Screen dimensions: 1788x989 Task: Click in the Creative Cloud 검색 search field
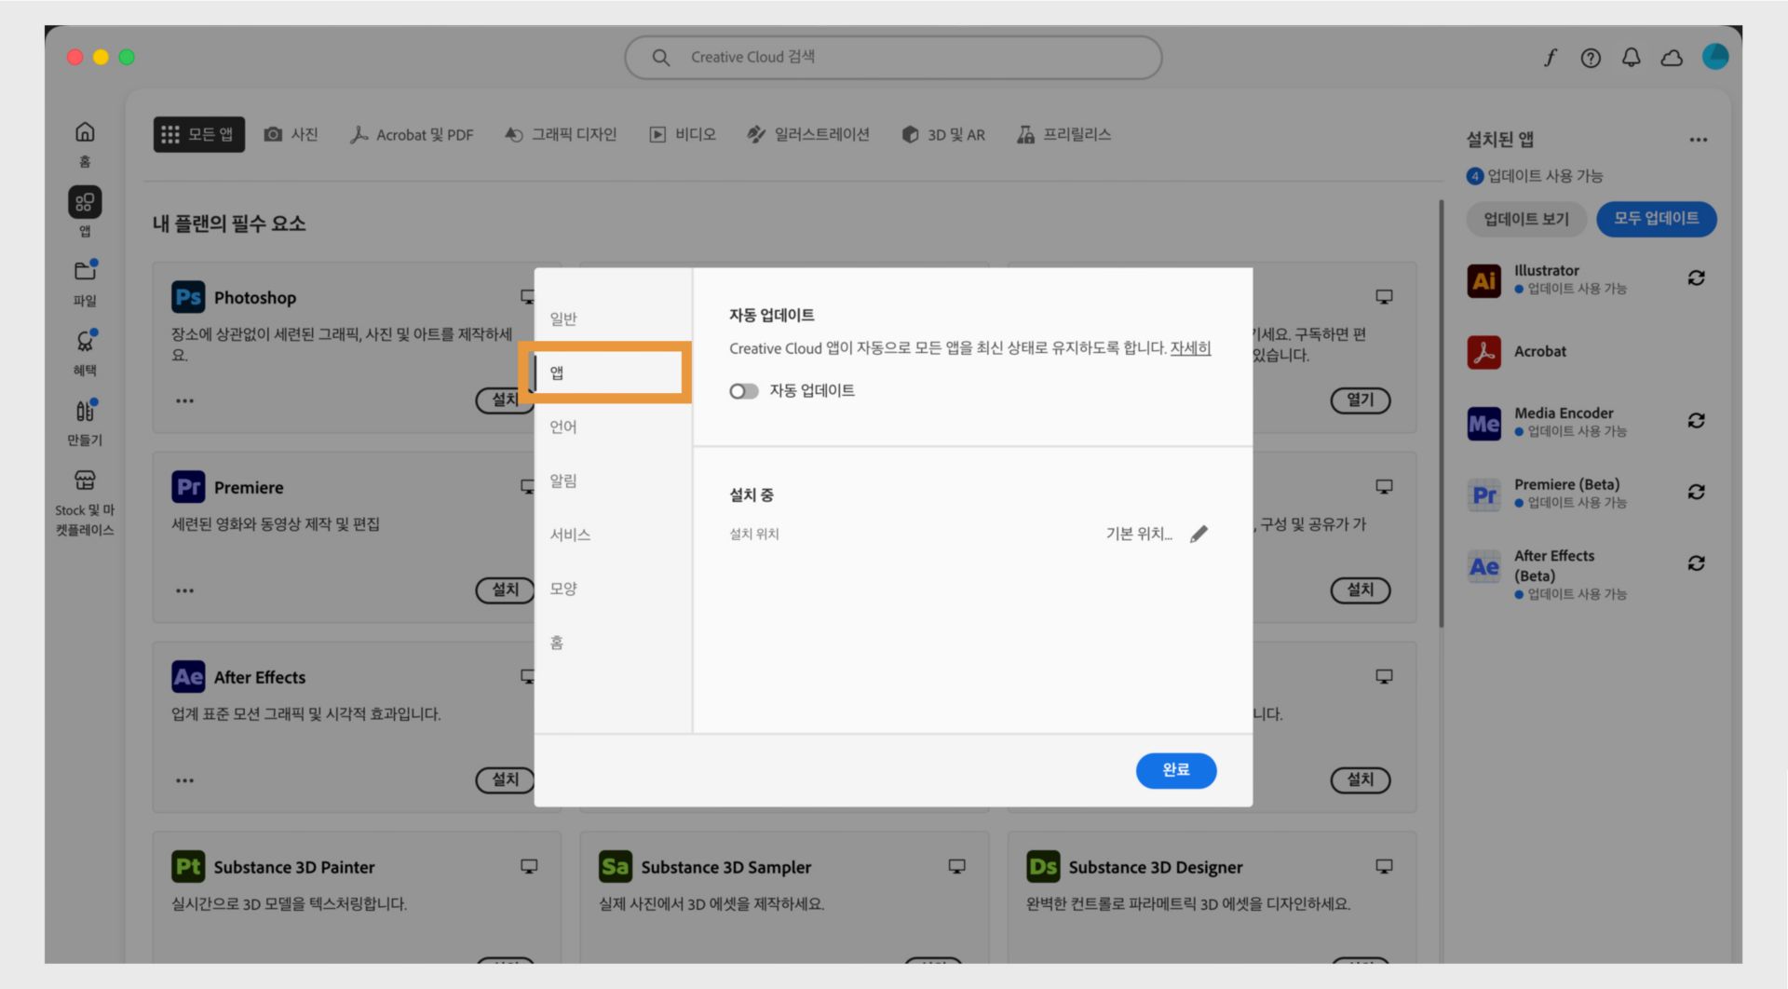coord(893,58)
